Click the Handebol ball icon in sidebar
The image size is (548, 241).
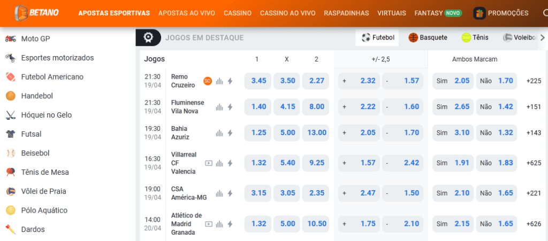pyautogui.click(x=10, y=96)
